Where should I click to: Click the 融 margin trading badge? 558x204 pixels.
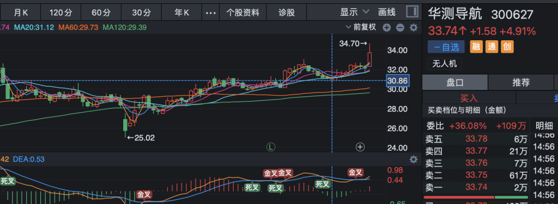point(476,47)
